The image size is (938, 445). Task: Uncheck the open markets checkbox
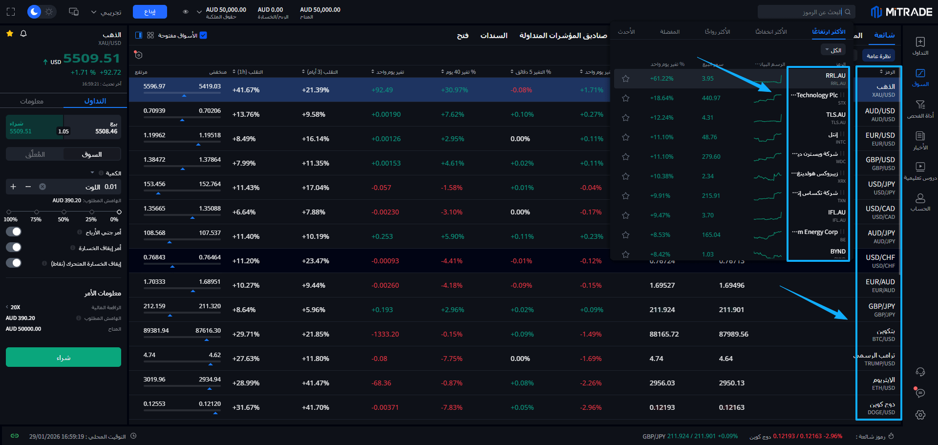pyautogui.click(x=204, y=35)
